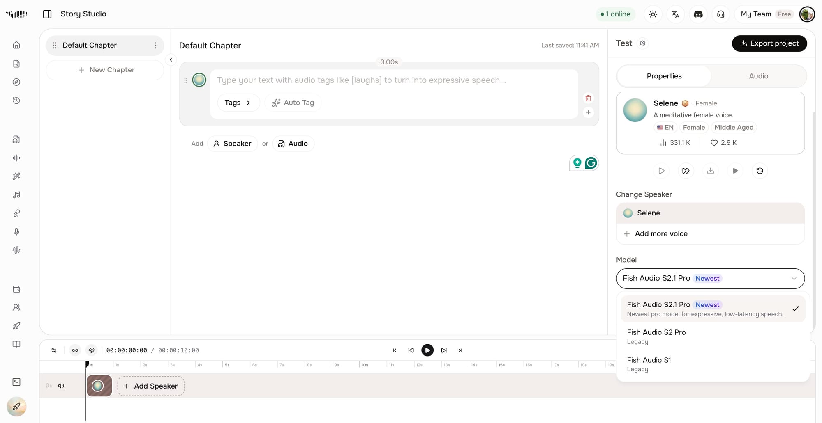Mute the speaker track volume icon
Viewport: 822px width, 423px height.
point(61,386)
